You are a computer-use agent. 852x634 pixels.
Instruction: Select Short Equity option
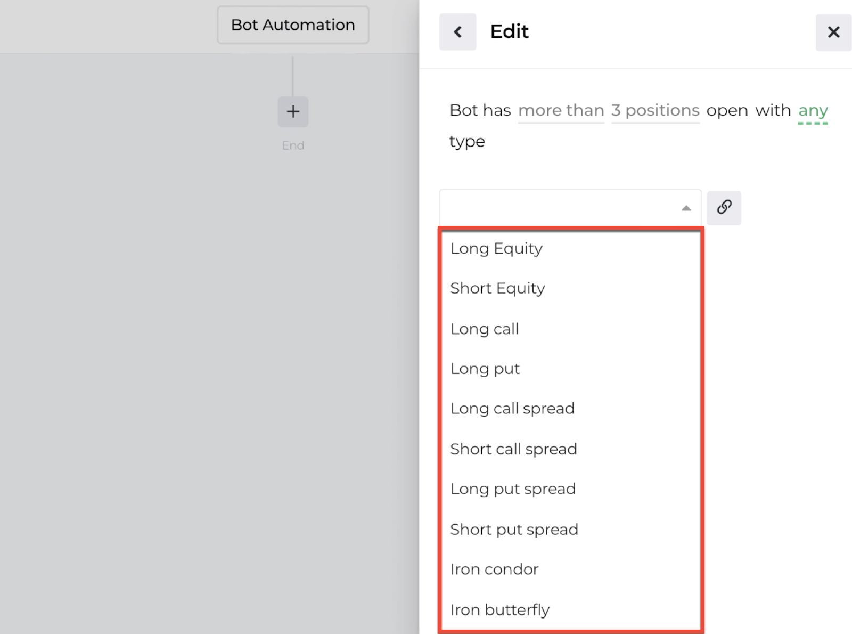570,288
